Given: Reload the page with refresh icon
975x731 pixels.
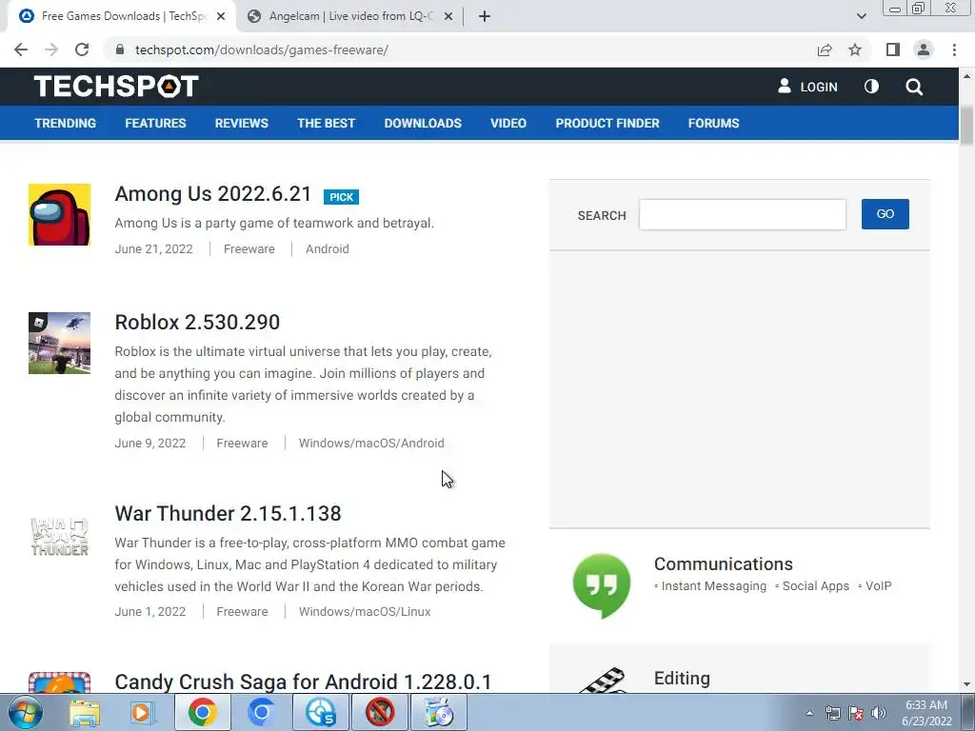Looking at the screenshot, I should tap(82, 49).
